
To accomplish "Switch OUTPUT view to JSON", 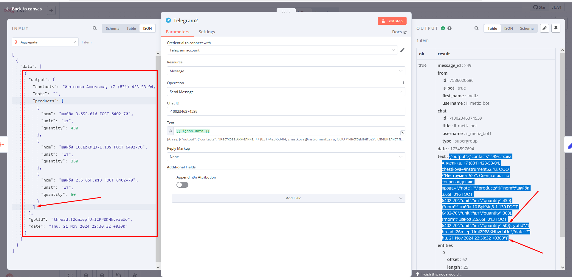I will (509, 28).
